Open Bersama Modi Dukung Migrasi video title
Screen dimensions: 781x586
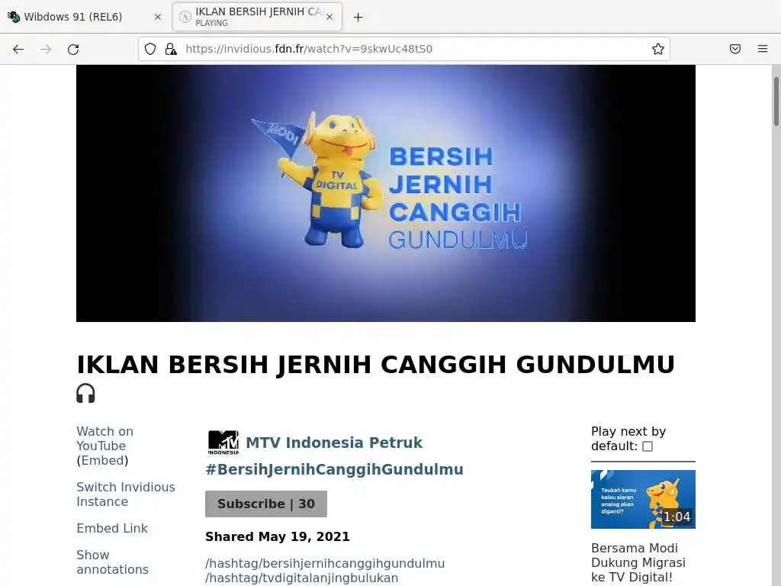[x=638, y=562]
